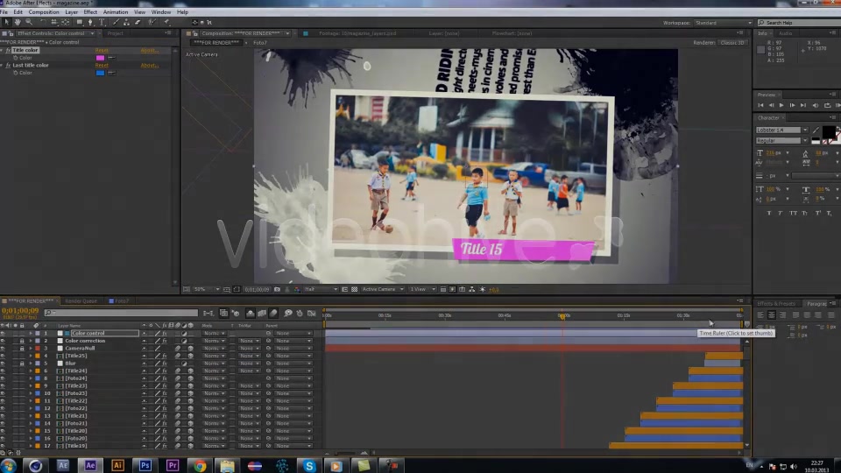This screenshot has height=473, width=841.
Task: Select the Rectangle shape tool
Action: click(80, 23)
